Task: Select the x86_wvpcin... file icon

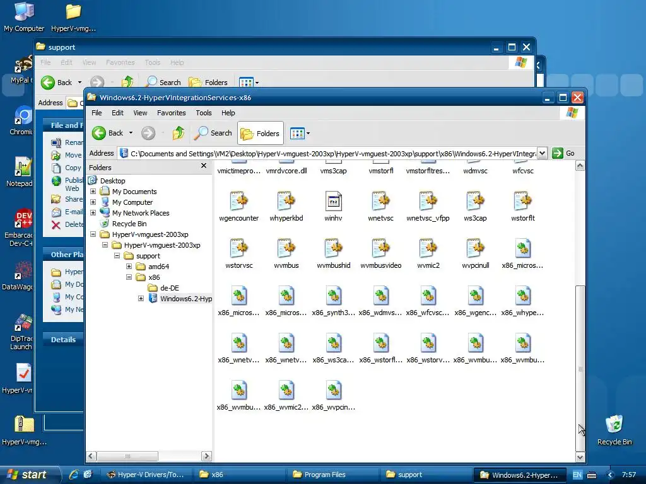Action: coord(333,391)
